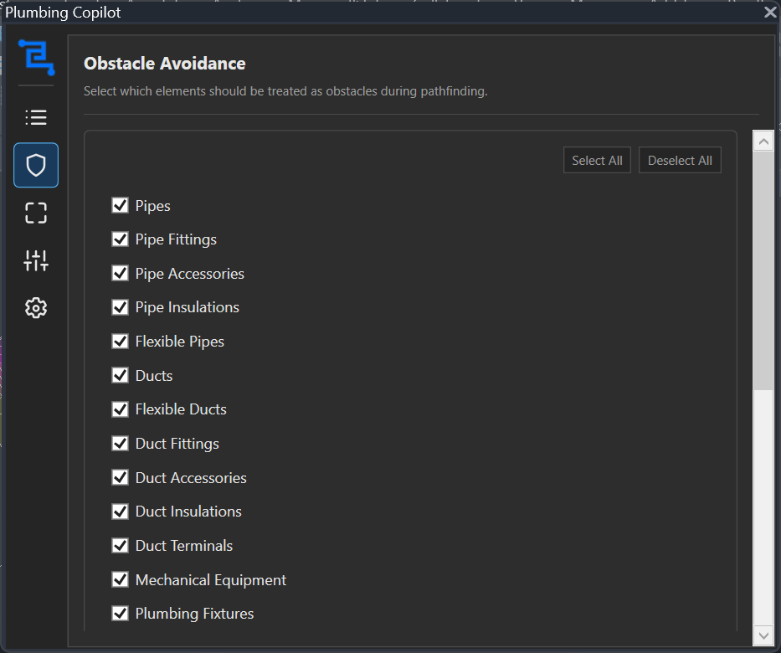
Task: Uncheck the Pipes checkbox
Action: pyautogui.click(x=120, y=205)
